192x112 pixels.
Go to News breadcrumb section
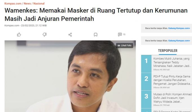(27, 4)
